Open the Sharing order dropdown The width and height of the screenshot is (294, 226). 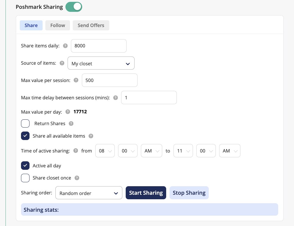89,193
